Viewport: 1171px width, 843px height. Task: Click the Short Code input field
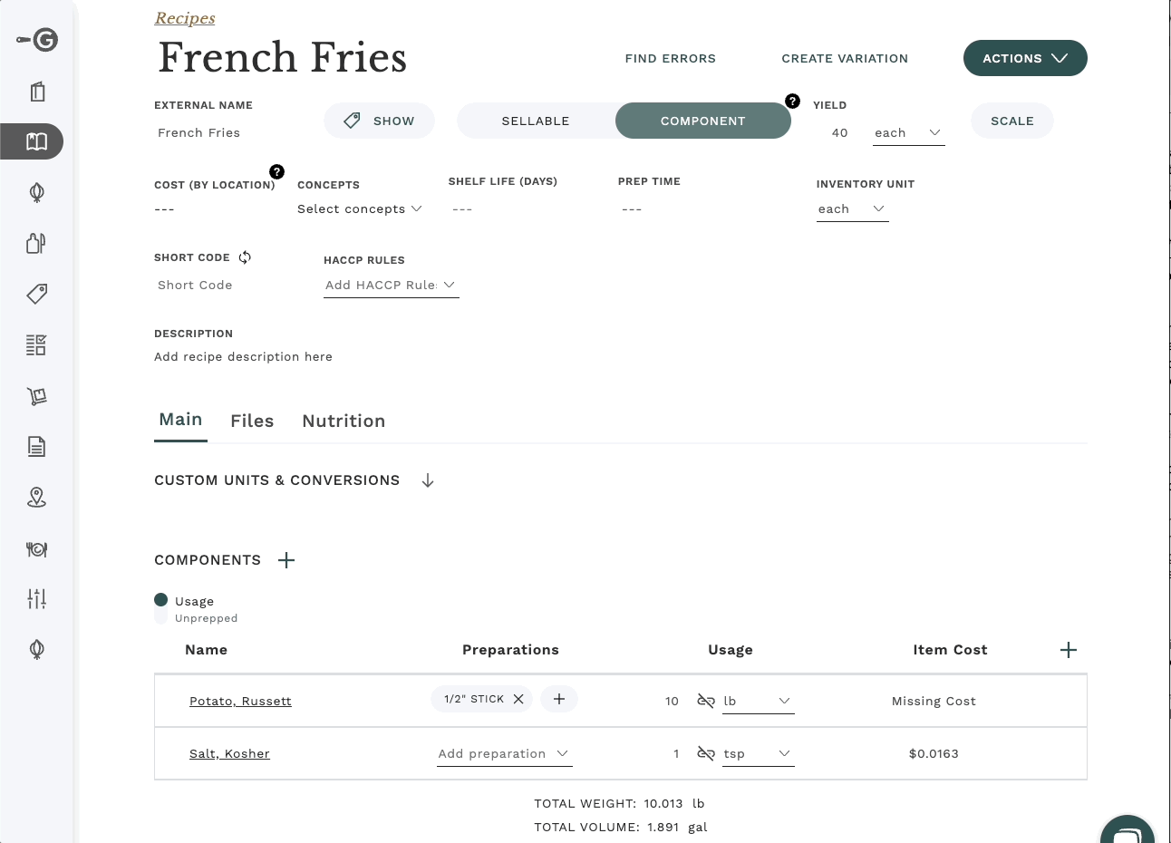click(218, 285)
